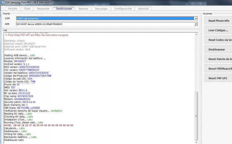Image resolution: width=232 pixels, height=144 pixels.
Task: Click the 'RF cal date: 20151222' log line
Action: click(17, 93)
